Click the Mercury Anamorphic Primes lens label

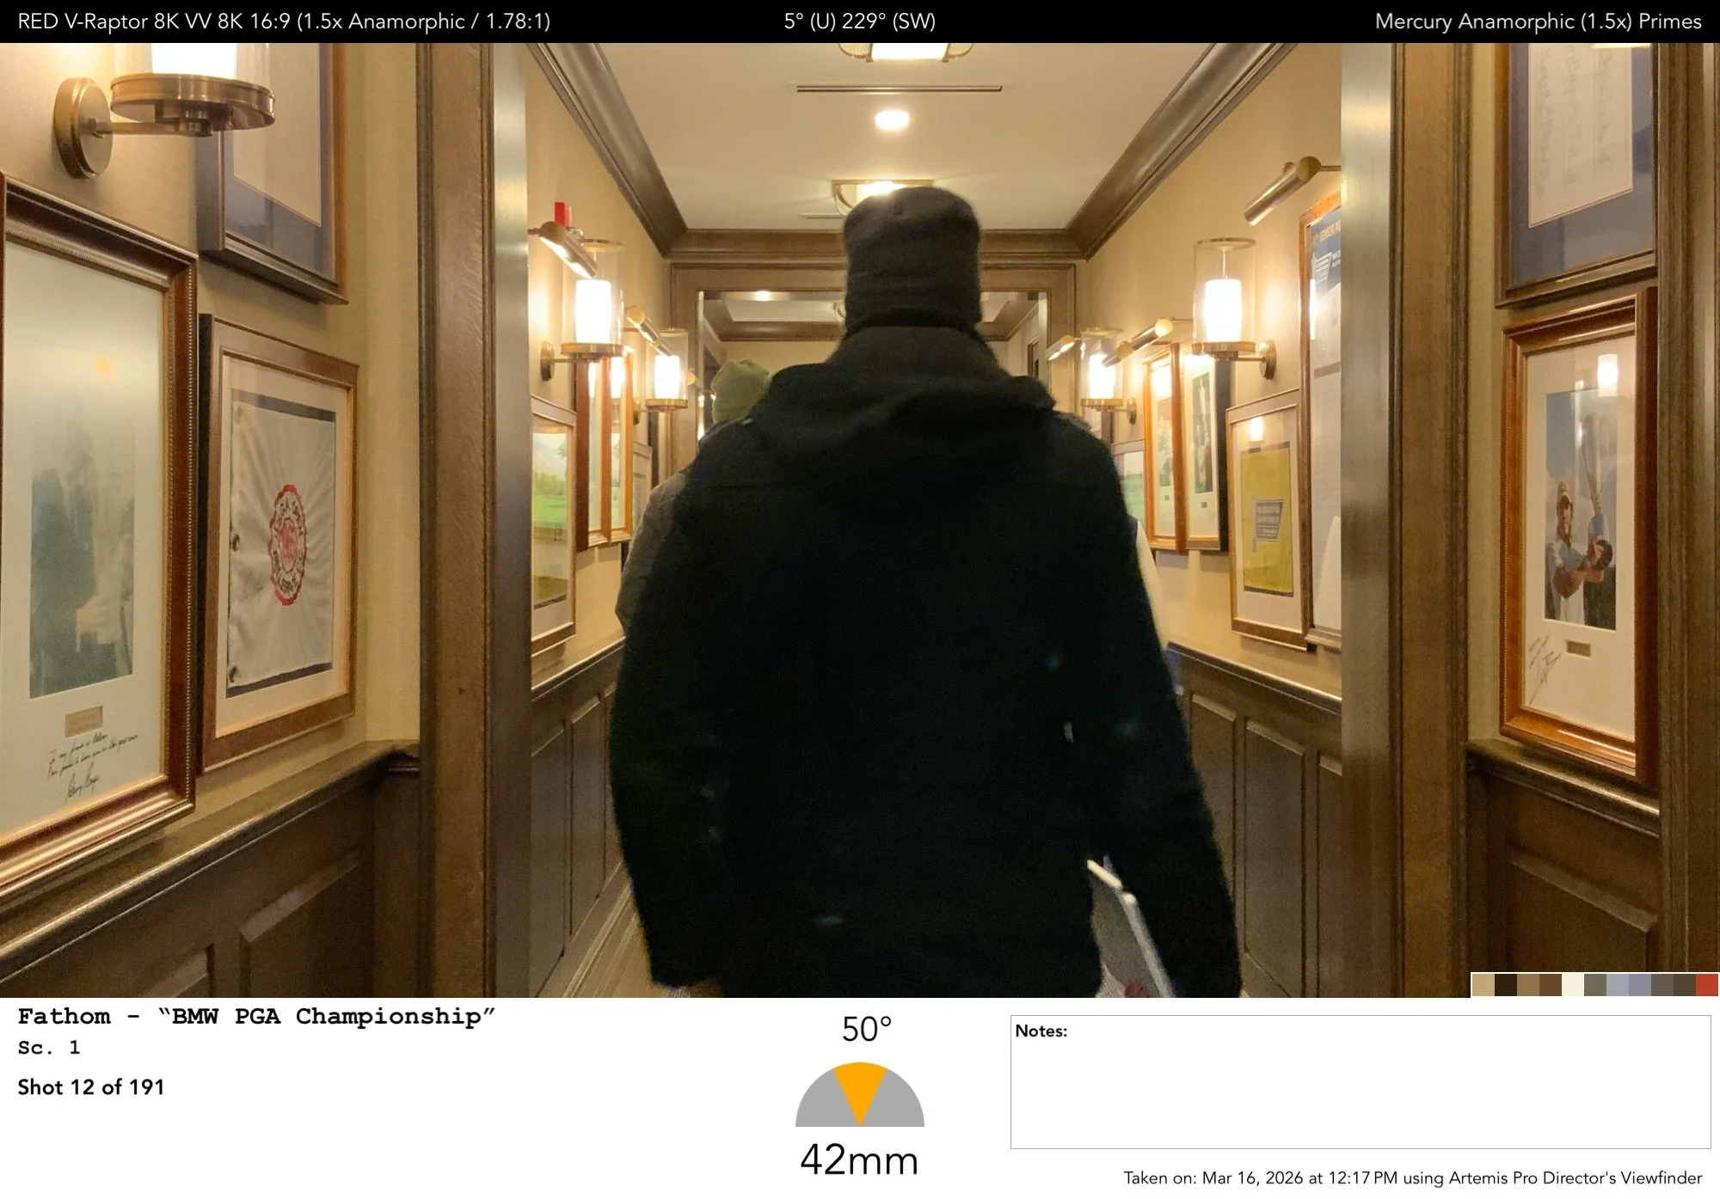pyautogui.click(x=1538, y=21)
